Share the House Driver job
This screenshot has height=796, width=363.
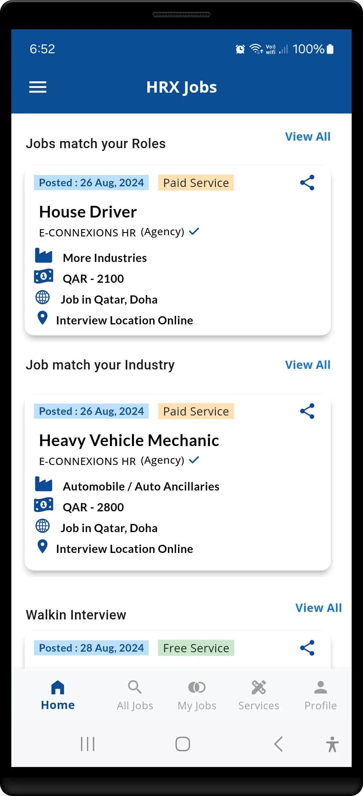click(307, 183)
